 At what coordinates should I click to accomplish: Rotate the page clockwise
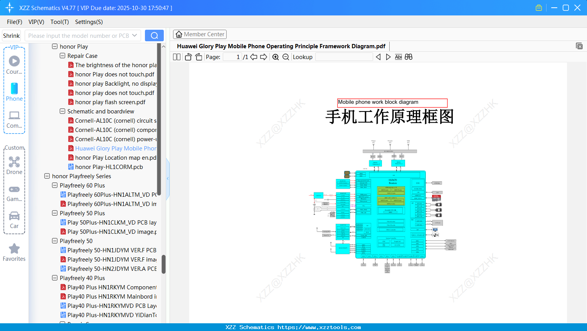(x=198, y=57)
